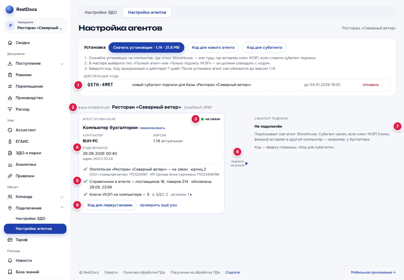Click the Расход upload icon
The image size is (404, 280).
[x=10, y=109]
